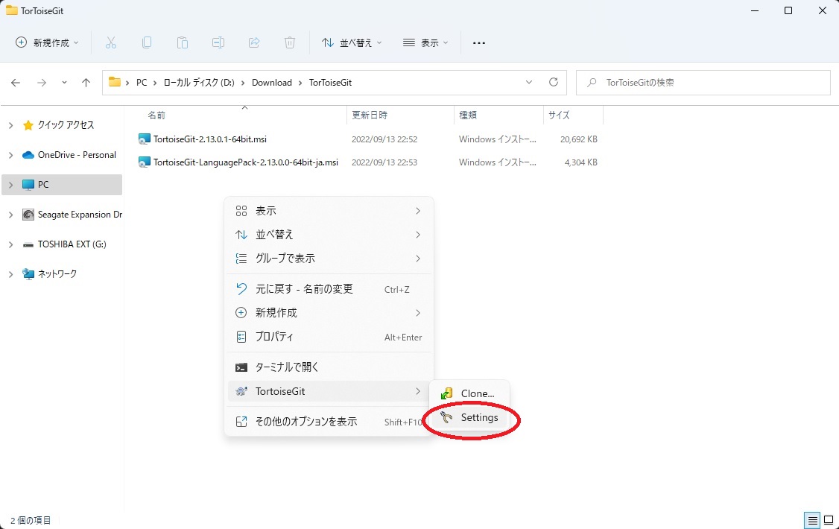This screenshot has height=529, width=839.
Task: Open 新規作成 in the context menu
Action: 329,313
